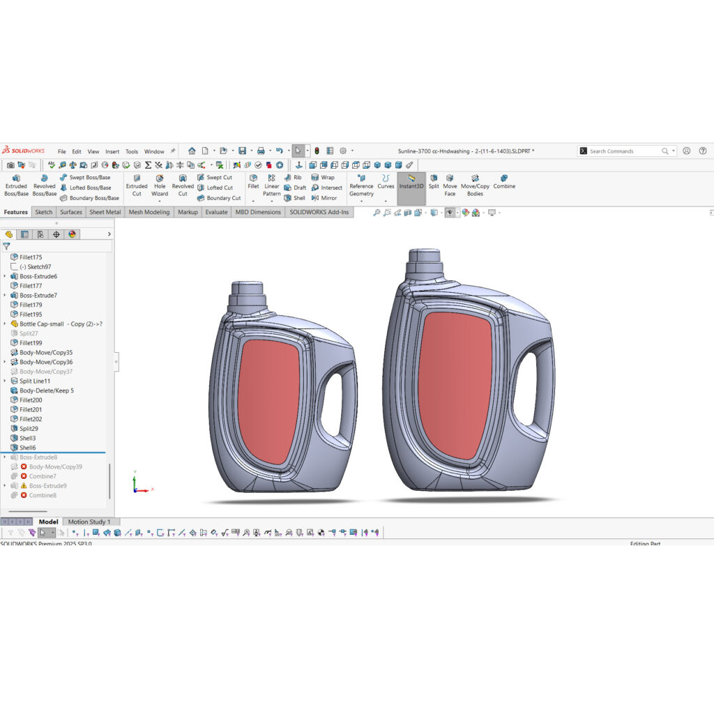Image resolution: width=714 pixels, height=714 pixels.
Task: Open the Evaluate tab
Action: click(216, 212)
